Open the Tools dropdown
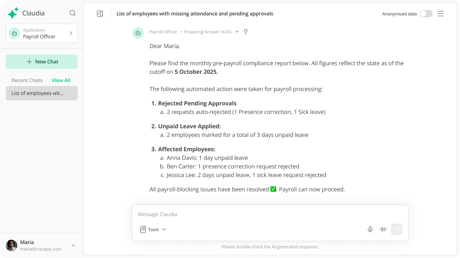Viewport: 460px width, 258px height. point(153,229)
